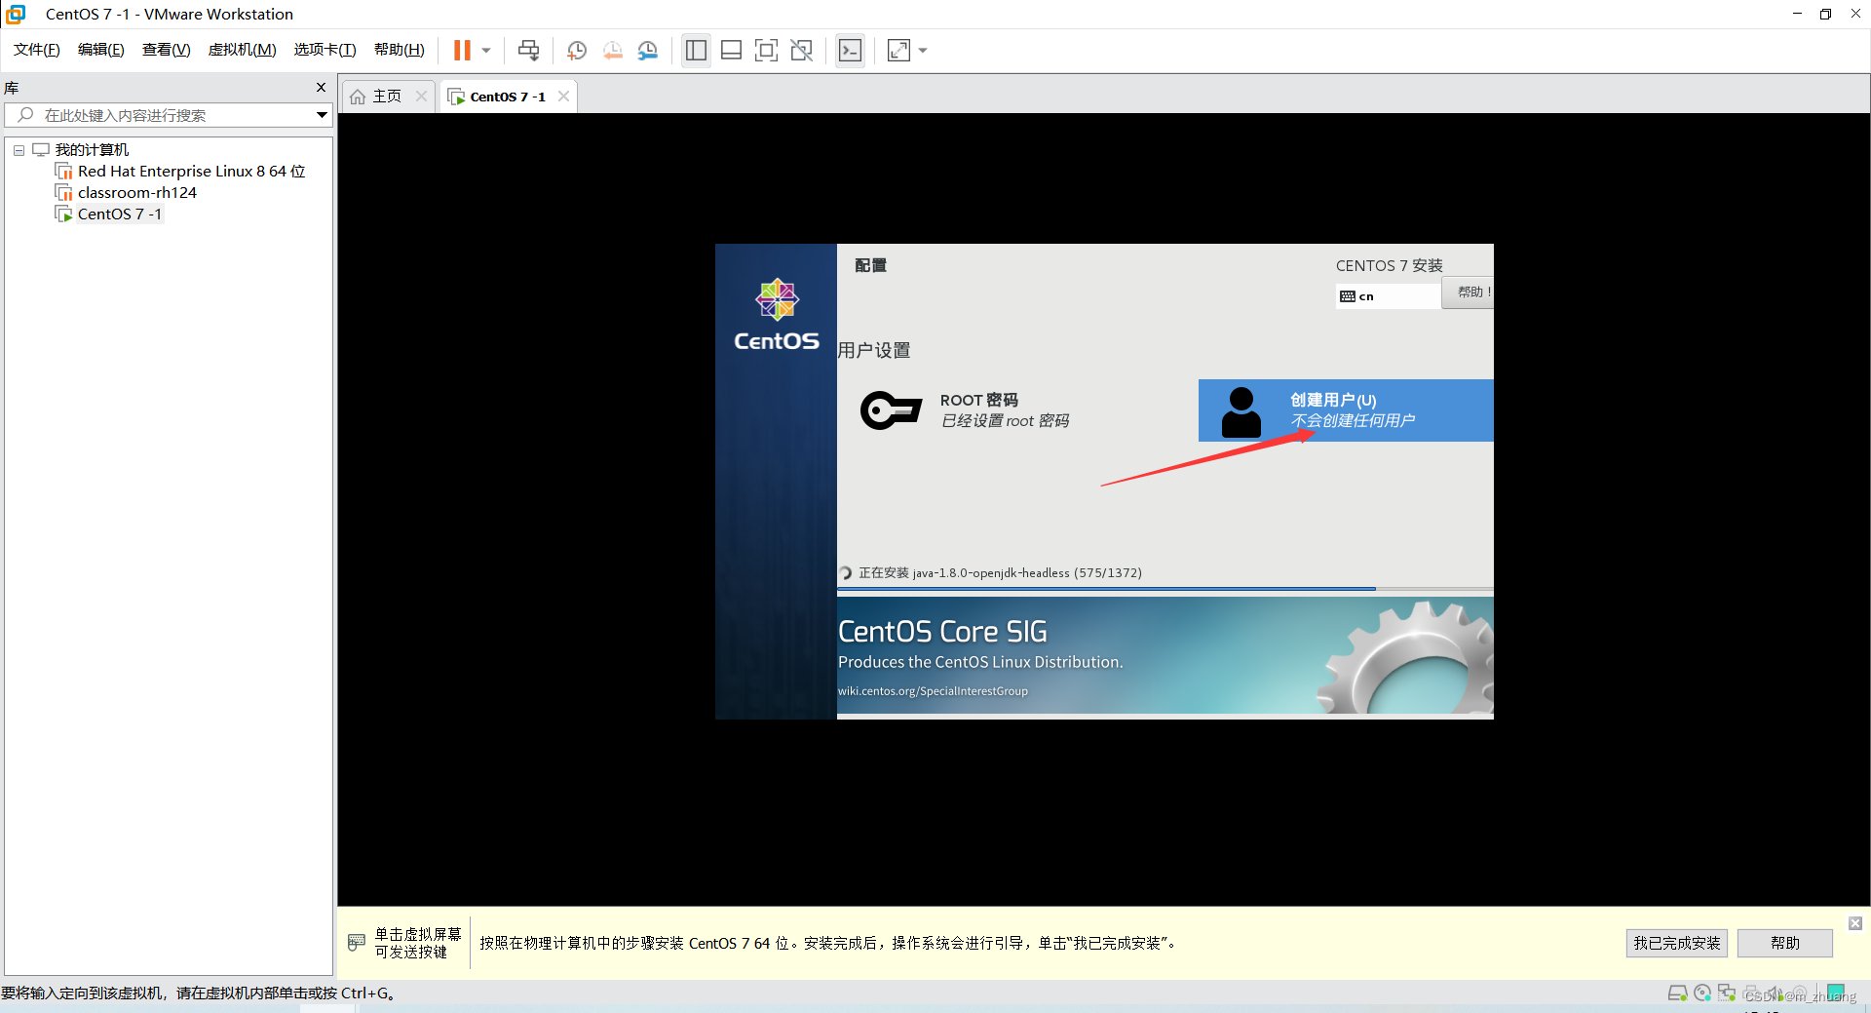
Task: Click the ROOT 密码 key icon
Action: [891, 410]
